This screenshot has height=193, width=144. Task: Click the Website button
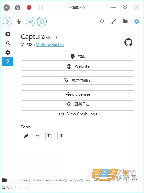click(x=78, y=66)
